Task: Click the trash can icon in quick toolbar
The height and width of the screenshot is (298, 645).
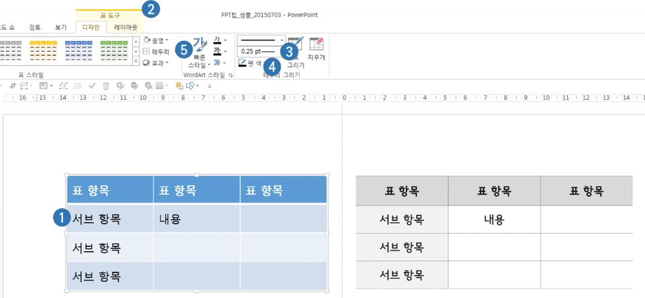Action: [x=106, y=86]
